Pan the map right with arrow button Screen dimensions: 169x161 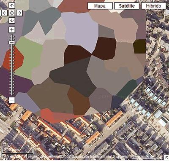click(x=19, y=13)
